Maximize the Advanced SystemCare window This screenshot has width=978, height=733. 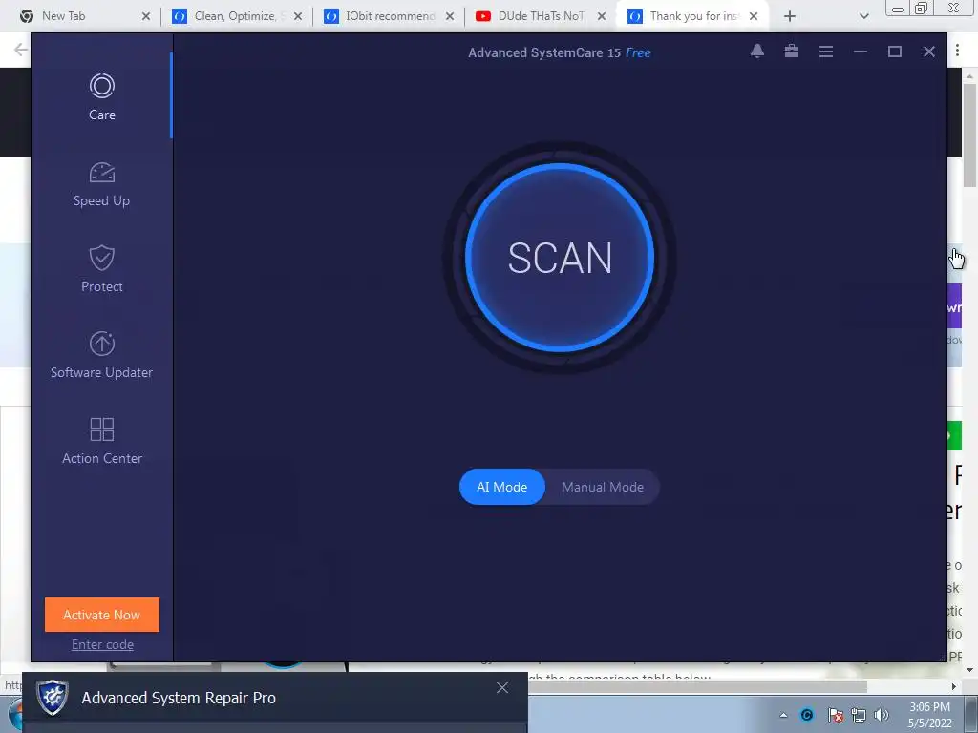tap(894, 52)
